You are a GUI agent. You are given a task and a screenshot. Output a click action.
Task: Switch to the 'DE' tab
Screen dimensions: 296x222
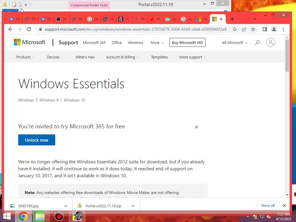pos(46,19)
